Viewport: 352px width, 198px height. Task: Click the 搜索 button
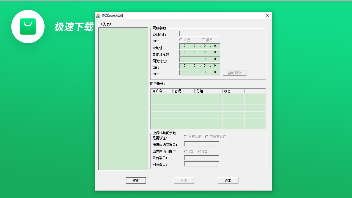(136, 180)
